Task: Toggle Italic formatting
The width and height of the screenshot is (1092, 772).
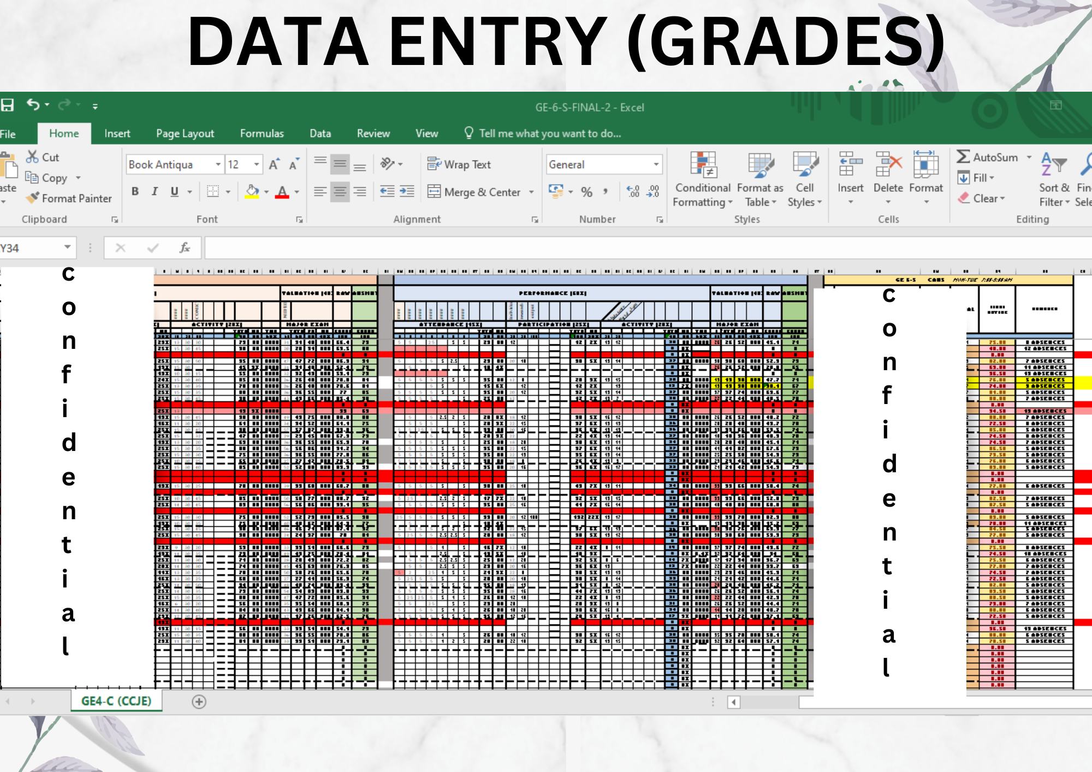Action: click(155, 191)
